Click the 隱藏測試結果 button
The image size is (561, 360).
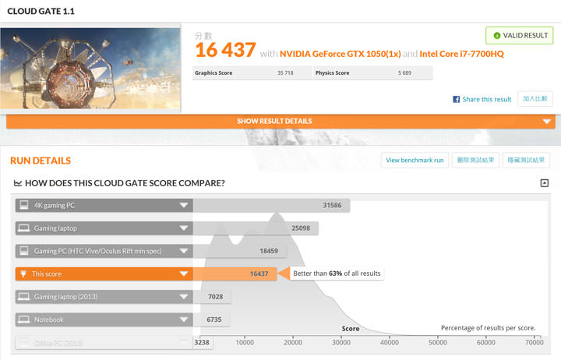click(x=526, y=161)
